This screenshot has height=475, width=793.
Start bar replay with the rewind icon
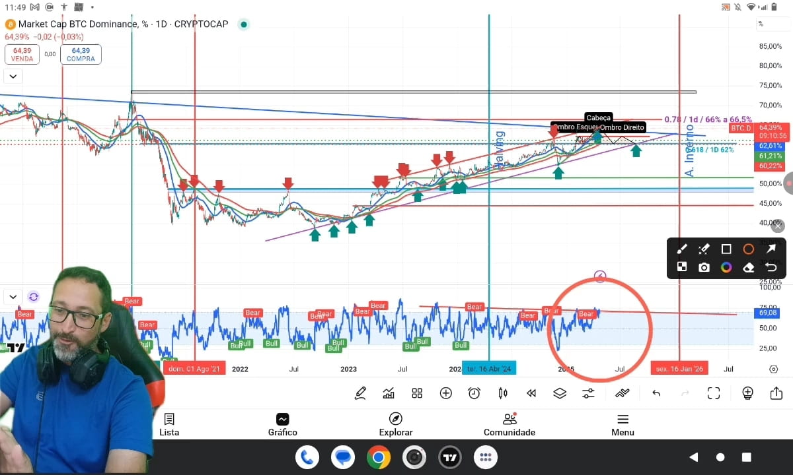click(531, 393)
